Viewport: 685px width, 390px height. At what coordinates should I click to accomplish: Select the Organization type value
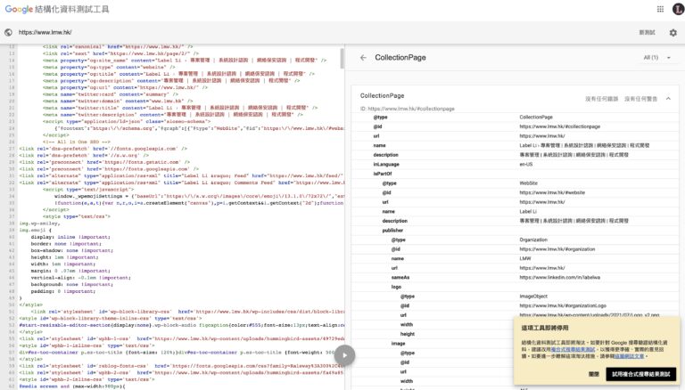533,240
